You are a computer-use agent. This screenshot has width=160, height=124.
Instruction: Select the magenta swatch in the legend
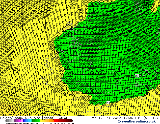[x=20, y=121]
